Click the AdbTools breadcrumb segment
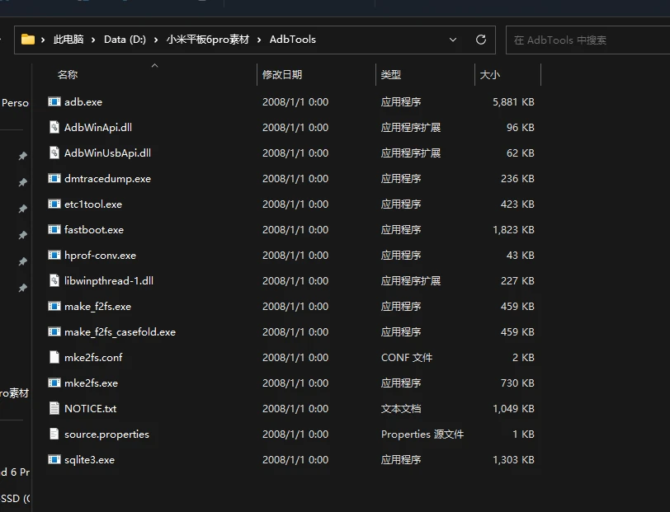The image size is (670, 512). click(293, 40)
